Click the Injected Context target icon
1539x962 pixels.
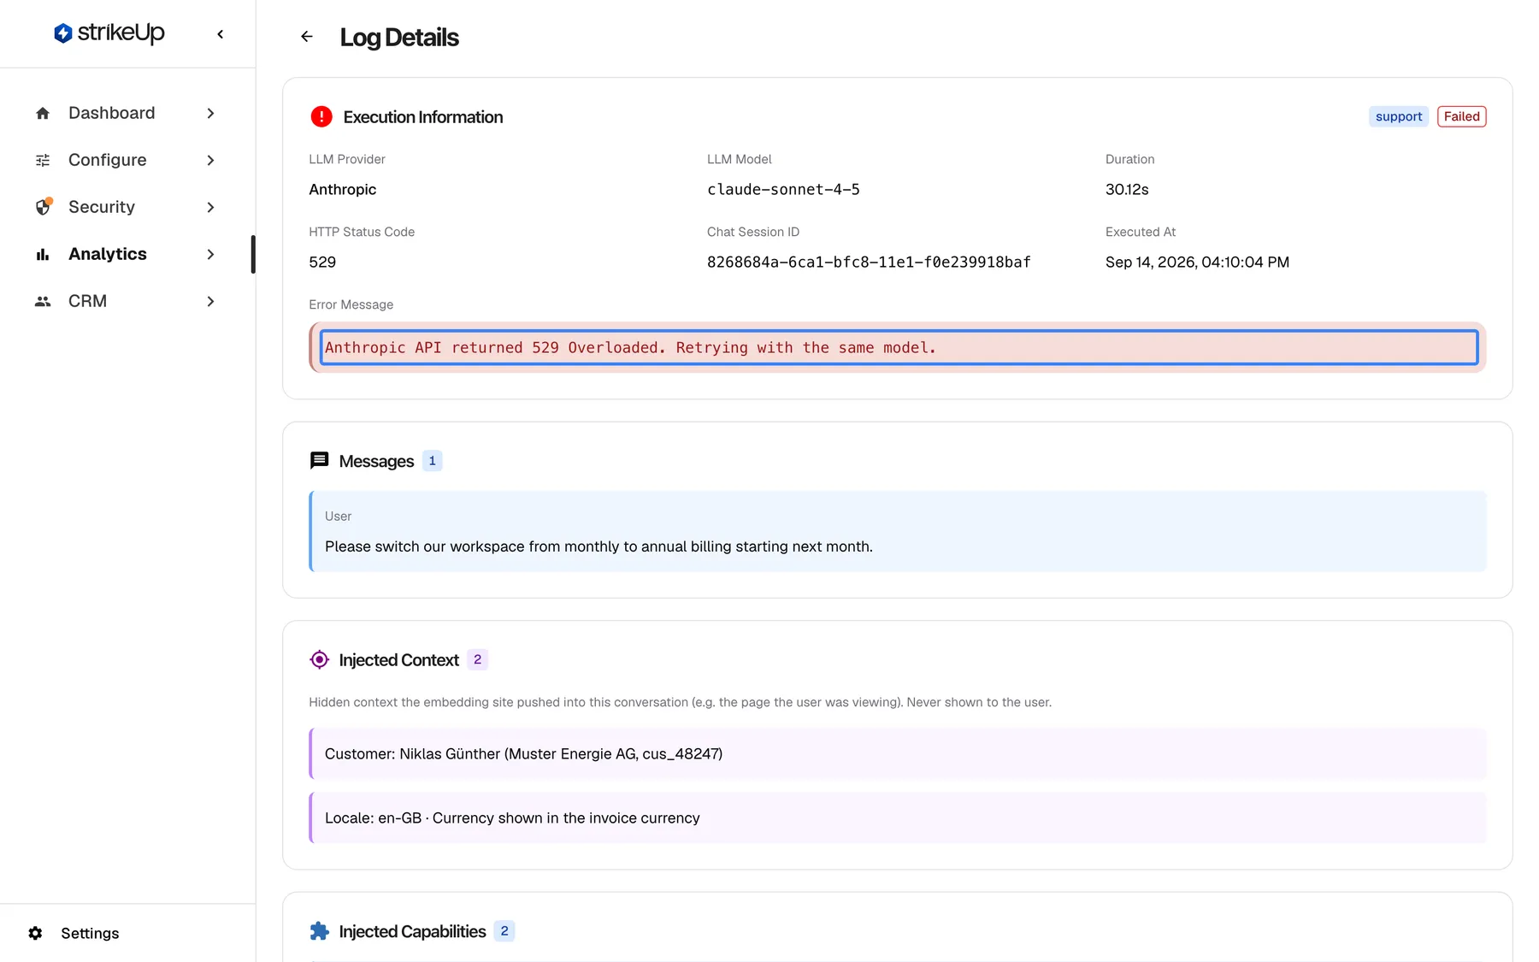[319, 659]
